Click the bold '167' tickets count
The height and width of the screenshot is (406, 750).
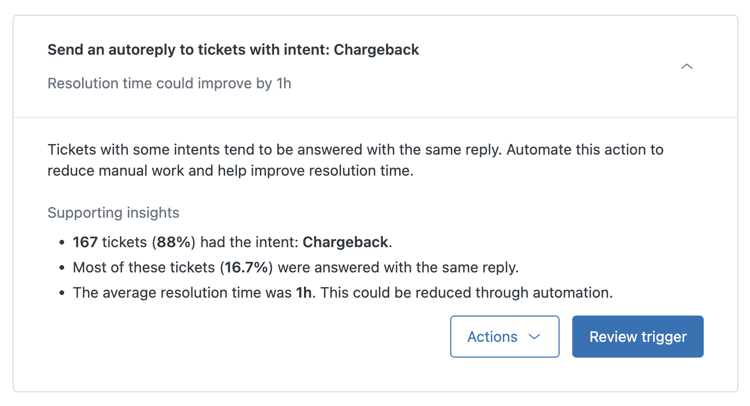pyautogui.click(x=85, y=242)
